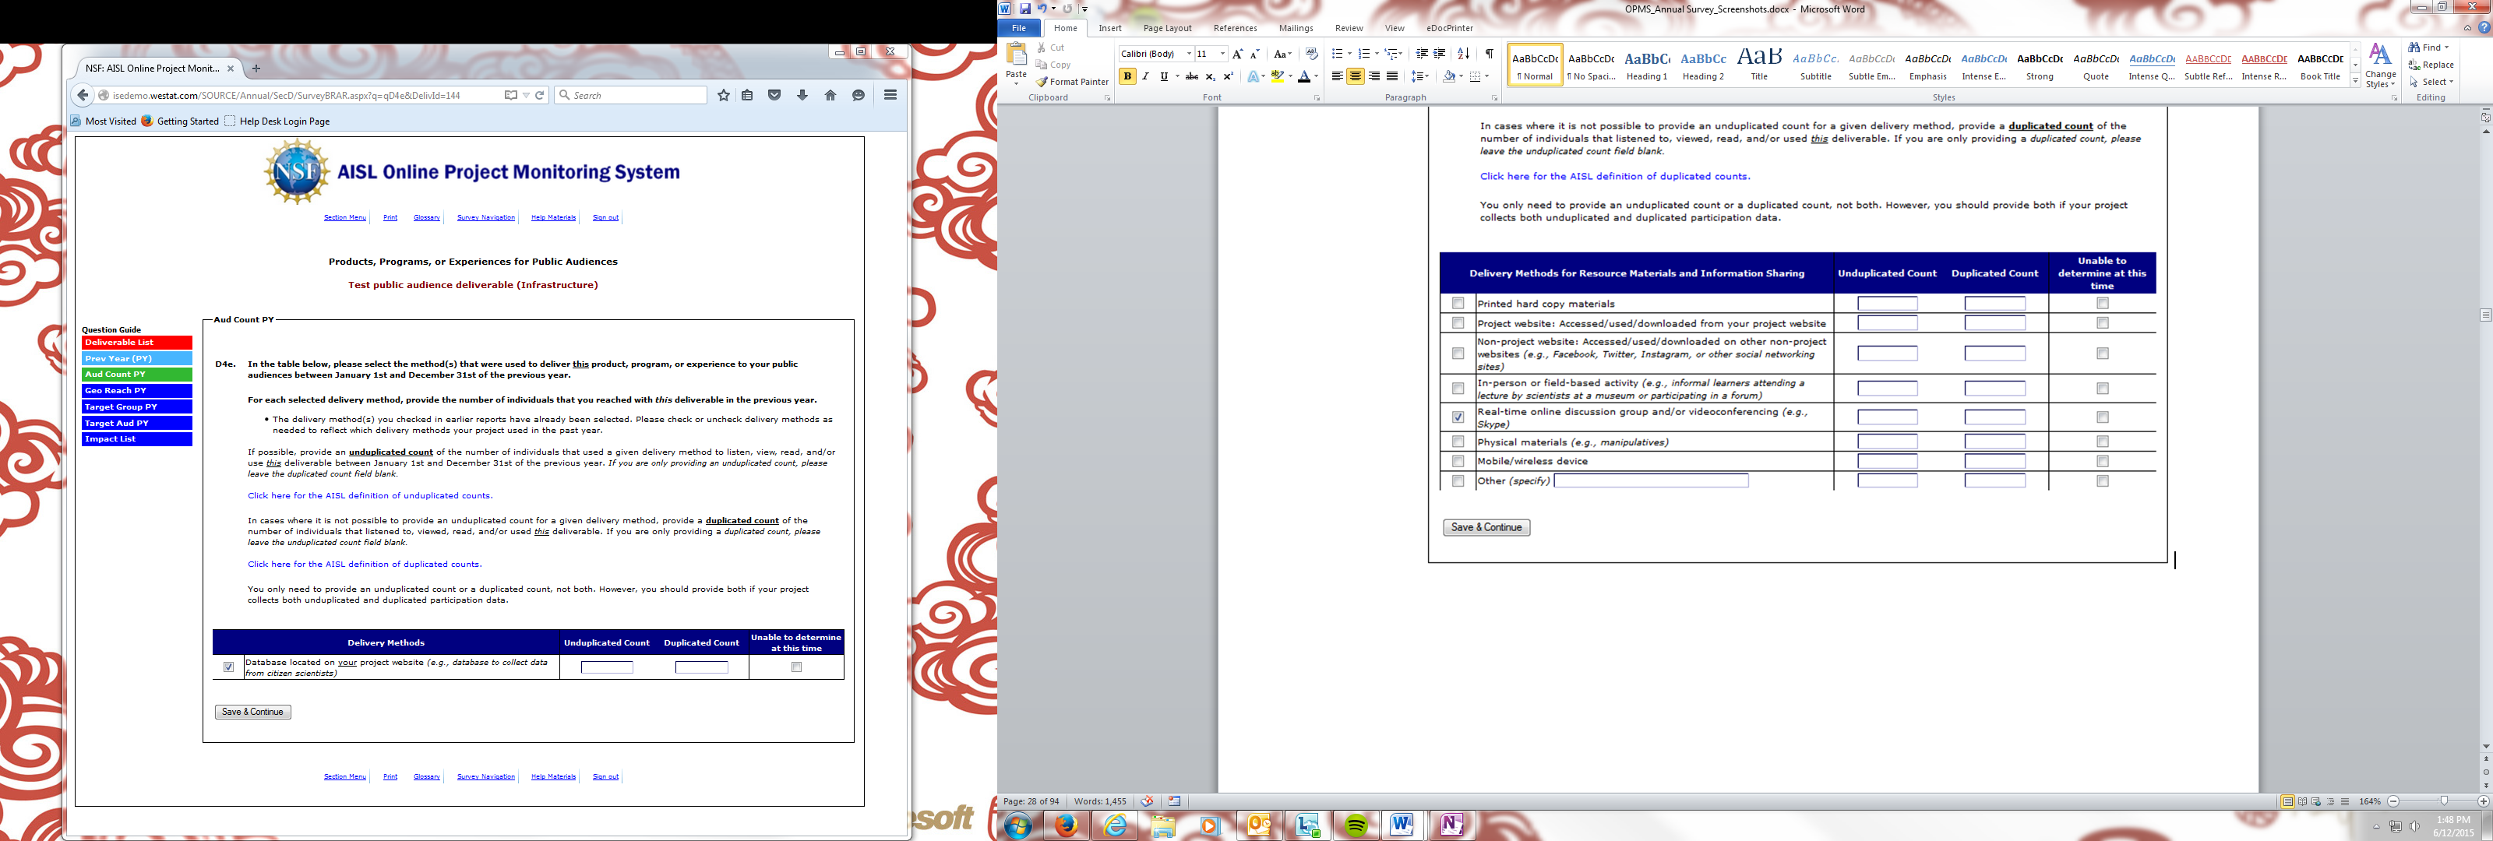Click Firefox home icon

coord(830,95)
